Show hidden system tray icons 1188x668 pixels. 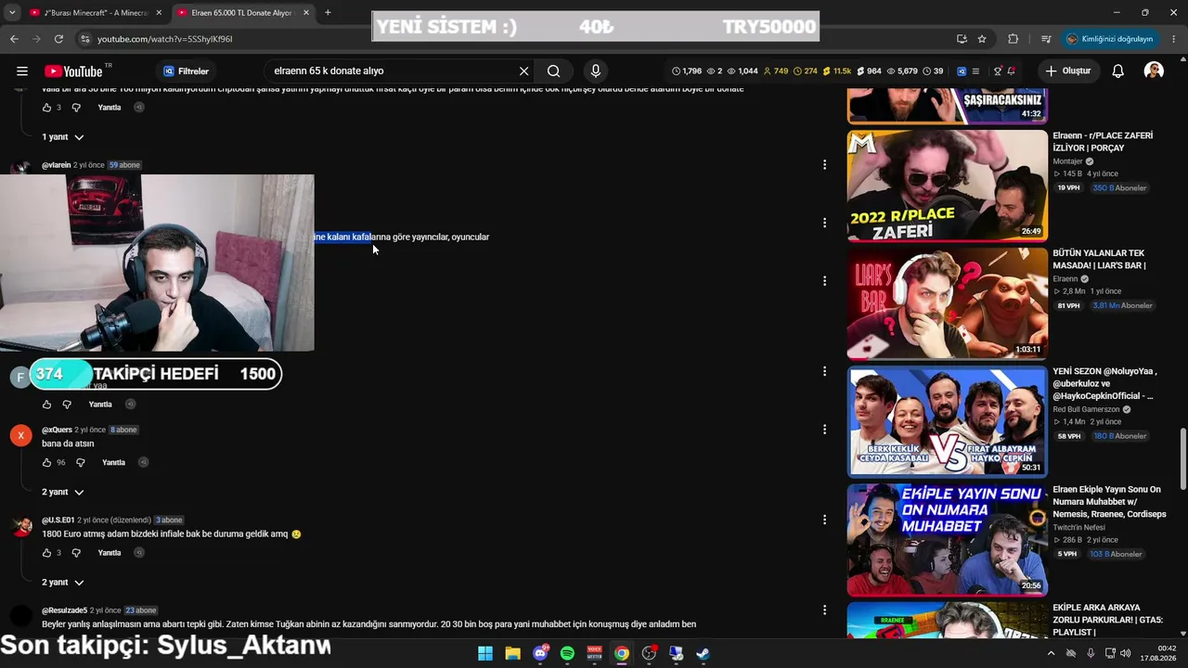pyautogui.click(x=1051, y=653)
